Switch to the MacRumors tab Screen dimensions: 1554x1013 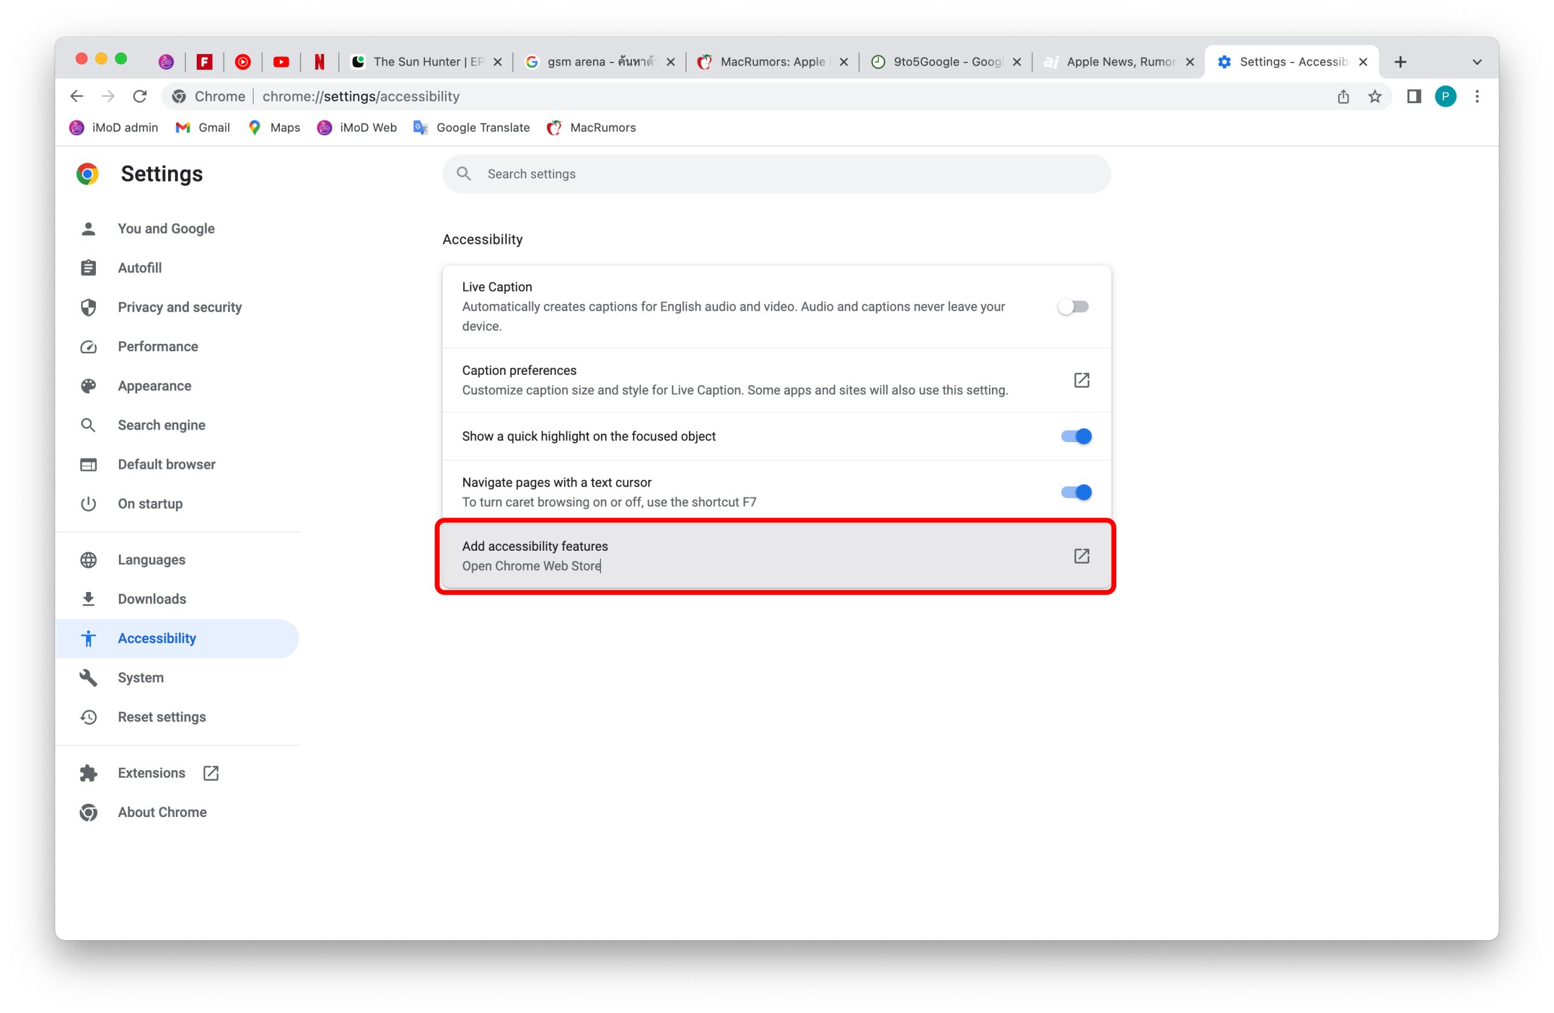[770, 62]
